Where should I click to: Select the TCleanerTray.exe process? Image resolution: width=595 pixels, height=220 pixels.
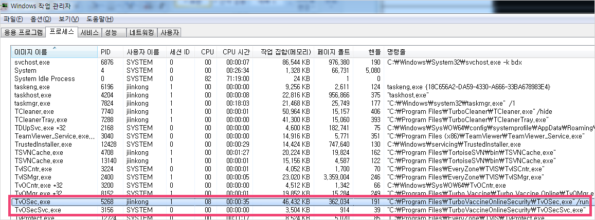pos(302,119)
